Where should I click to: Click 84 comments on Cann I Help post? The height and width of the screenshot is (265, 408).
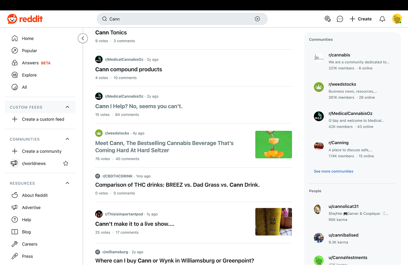(127, 115)
